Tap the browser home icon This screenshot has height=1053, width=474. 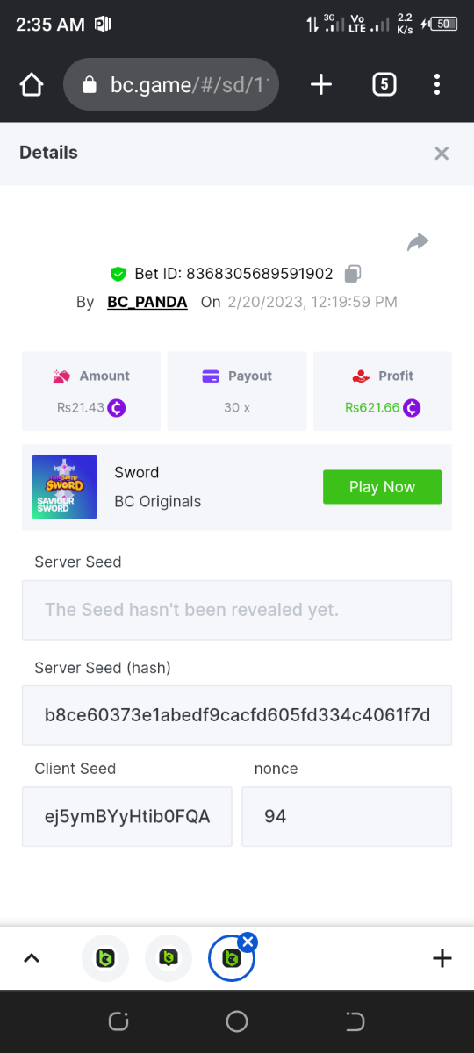pos(31,84)
